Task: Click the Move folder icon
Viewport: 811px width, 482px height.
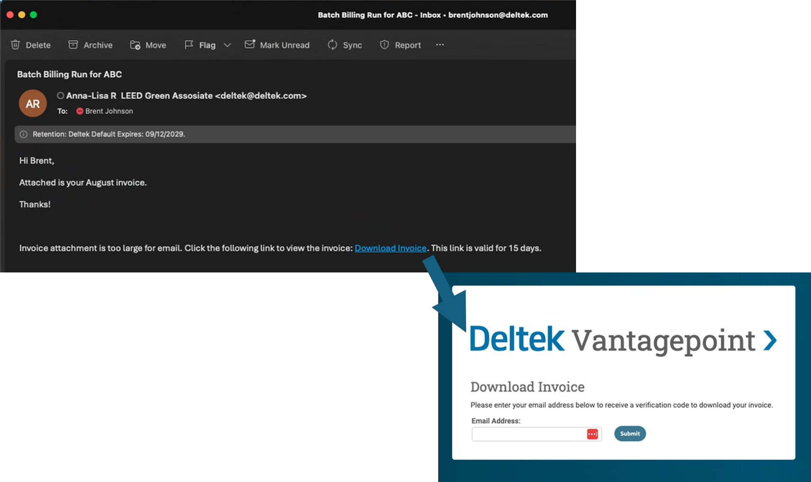Action: [135, 45]
